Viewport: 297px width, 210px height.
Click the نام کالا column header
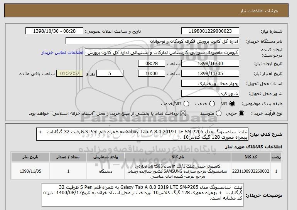(178, 157)
